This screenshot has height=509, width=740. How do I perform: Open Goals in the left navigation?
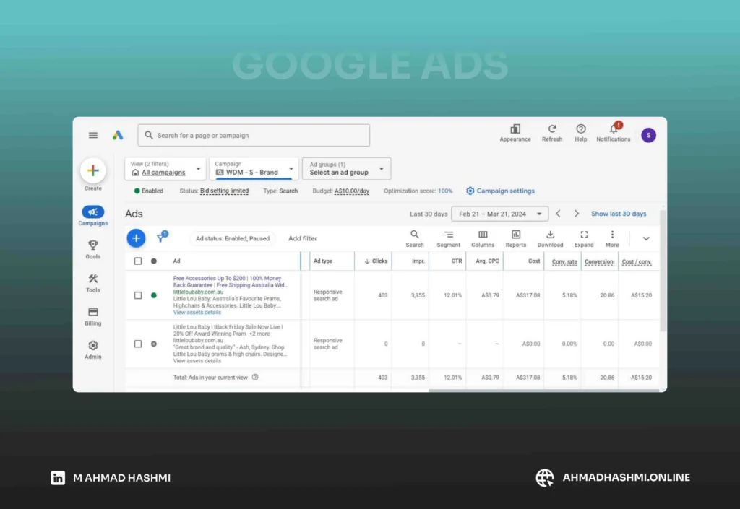92,246
